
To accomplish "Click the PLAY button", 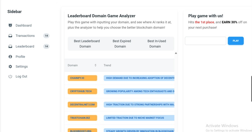I will pos(236,41).
